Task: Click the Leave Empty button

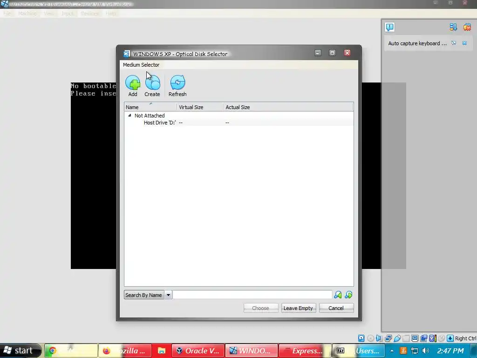Action: (x=299, y=308)
